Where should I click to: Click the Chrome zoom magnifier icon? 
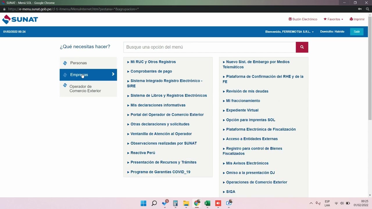click(367, 9)
